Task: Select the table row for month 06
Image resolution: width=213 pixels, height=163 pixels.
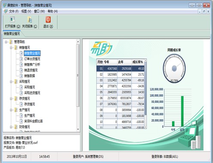Action: click(x=120, y=98)
